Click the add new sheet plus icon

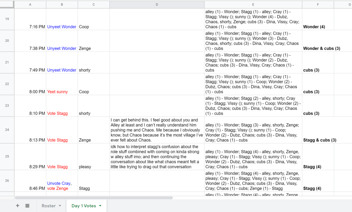pyautogui.click(x=18, y=206)
